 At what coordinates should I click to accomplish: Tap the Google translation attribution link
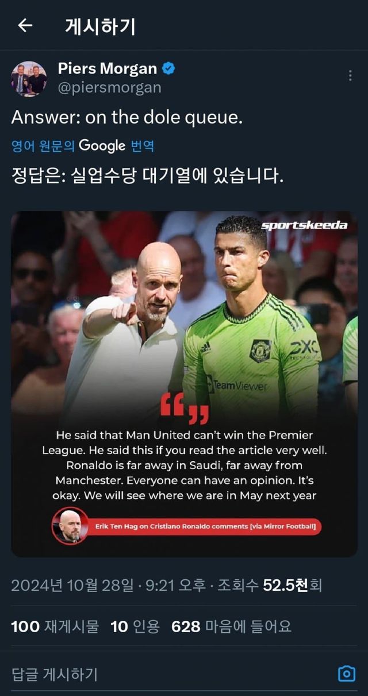tap(83, 146)
